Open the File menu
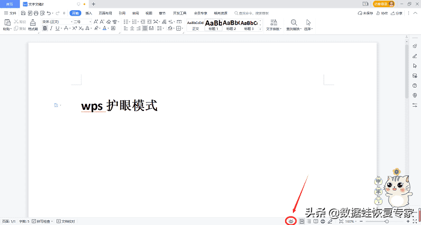 click(10, 13)
